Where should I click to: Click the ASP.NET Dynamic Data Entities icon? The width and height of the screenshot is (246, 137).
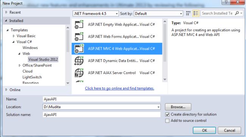[79, 61]
